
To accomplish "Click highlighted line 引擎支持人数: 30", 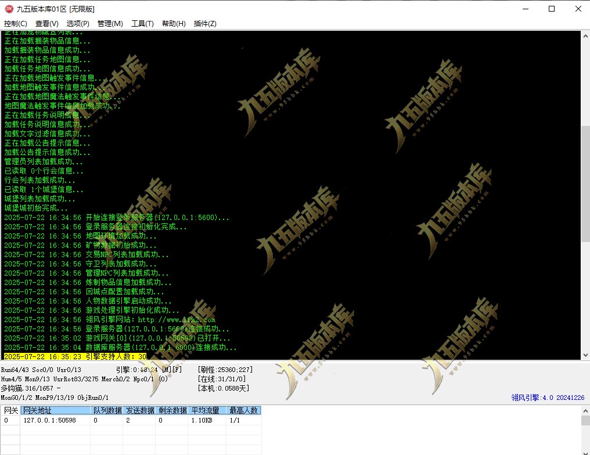I will (75, 356).
